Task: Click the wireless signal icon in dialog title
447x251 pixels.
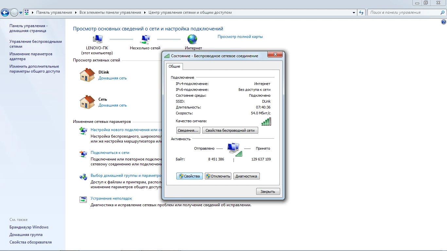Action: (167, 56)
